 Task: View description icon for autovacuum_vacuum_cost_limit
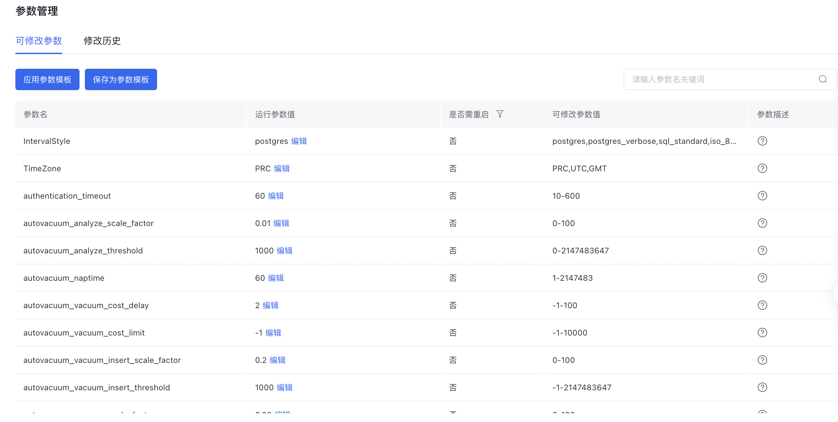tap(762, 333)
